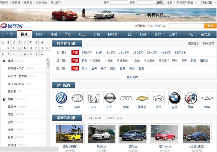Select 阿斯顿·马丁 in the brand list

point(16,68)
